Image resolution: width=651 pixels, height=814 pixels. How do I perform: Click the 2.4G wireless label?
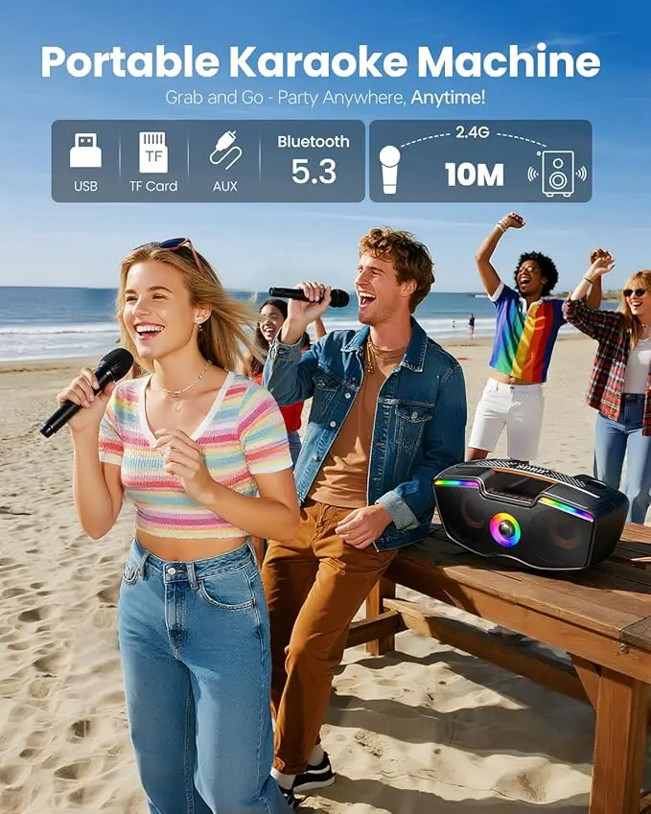(473, 132)
